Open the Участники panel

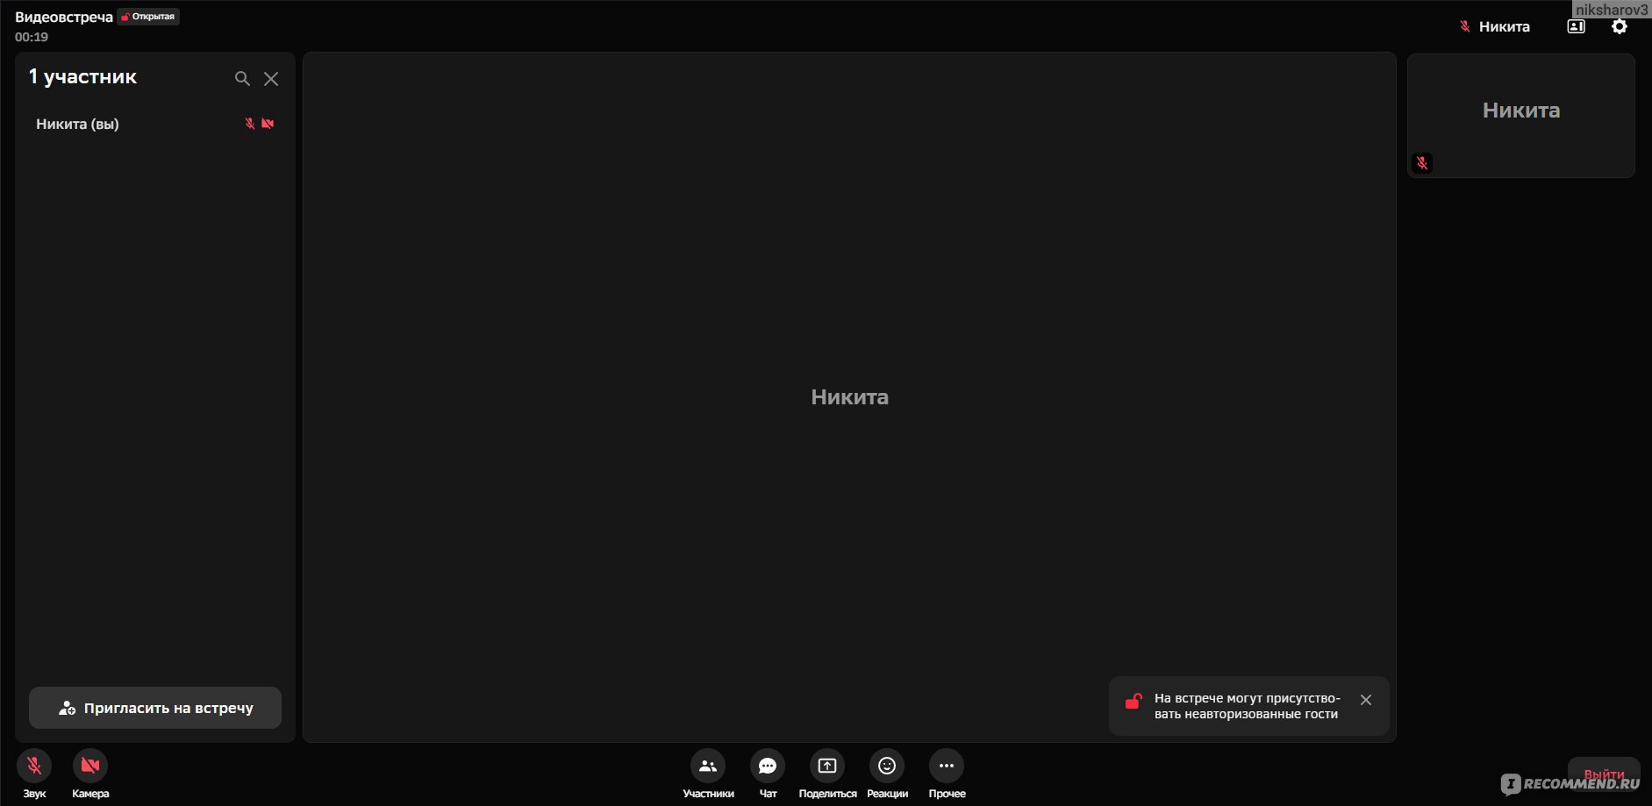tap(708, 766)
